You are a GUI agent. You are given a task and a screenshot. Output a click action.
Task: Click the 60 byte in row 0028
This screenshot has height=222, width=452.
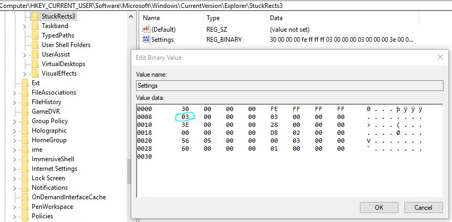click(x=185, y=149)
